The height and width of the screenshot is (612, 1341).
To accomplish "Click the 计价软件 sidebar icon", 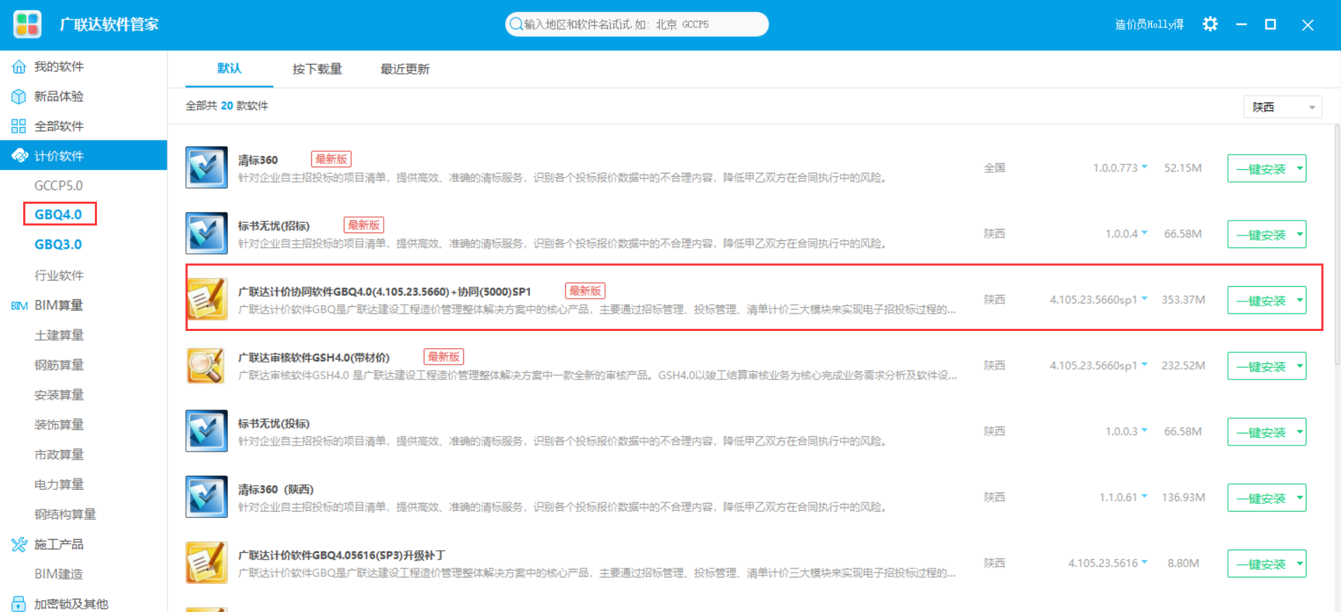I will click(20, 155).
